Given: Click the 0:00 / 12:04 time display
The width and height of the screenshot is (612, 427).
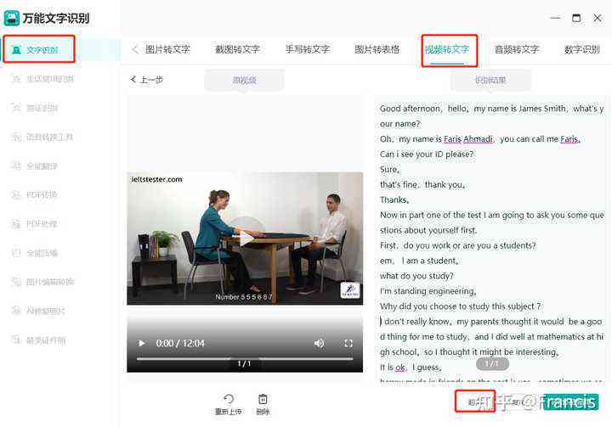Looking at the screenshot, I should click(180, 343).
